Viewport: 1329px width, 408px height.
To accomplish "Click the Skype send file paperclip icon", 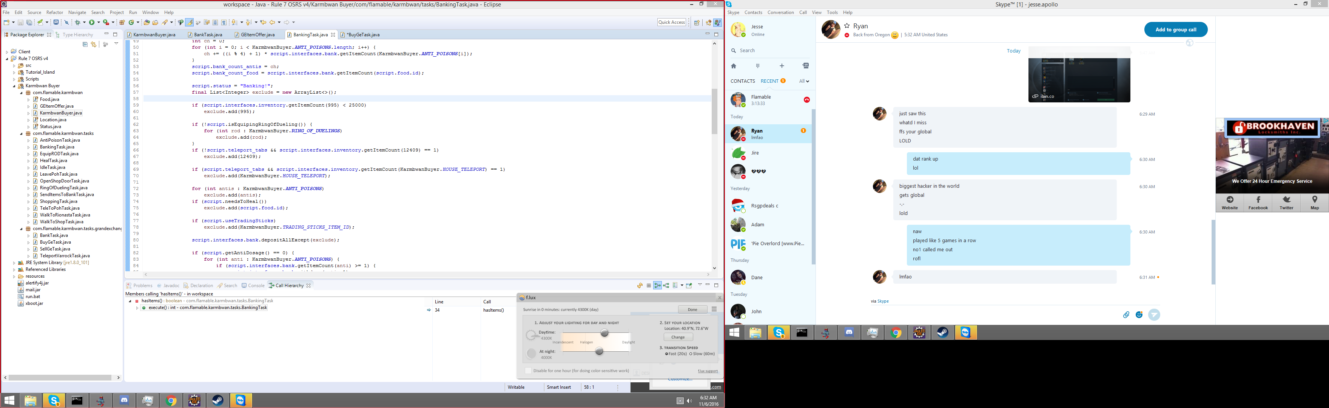I will (x=1126, y=315).
